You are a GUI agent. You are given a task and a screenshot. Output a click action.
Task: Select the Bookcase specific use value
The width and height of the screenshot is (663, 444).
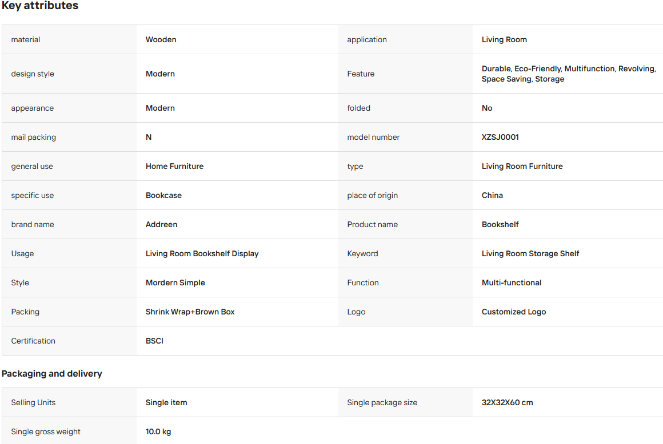click(163, 195)
